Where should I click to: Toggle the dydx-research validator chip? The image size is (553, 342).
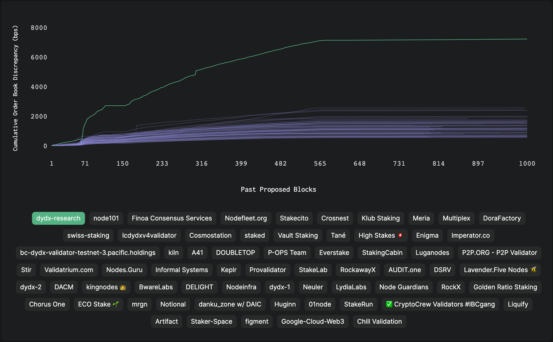[58, 218]
